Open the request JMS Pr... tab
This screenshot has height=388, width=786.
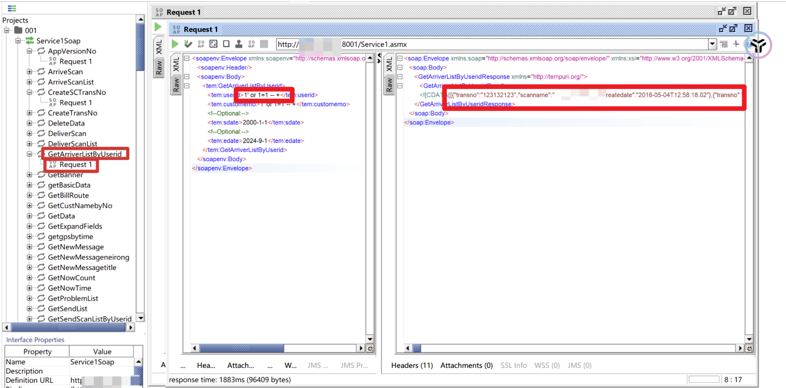(x=354, y=366)
